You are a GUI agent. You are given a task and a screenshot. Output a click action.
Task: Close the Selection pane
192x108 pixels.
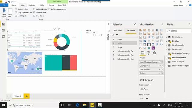click(135, 24)
